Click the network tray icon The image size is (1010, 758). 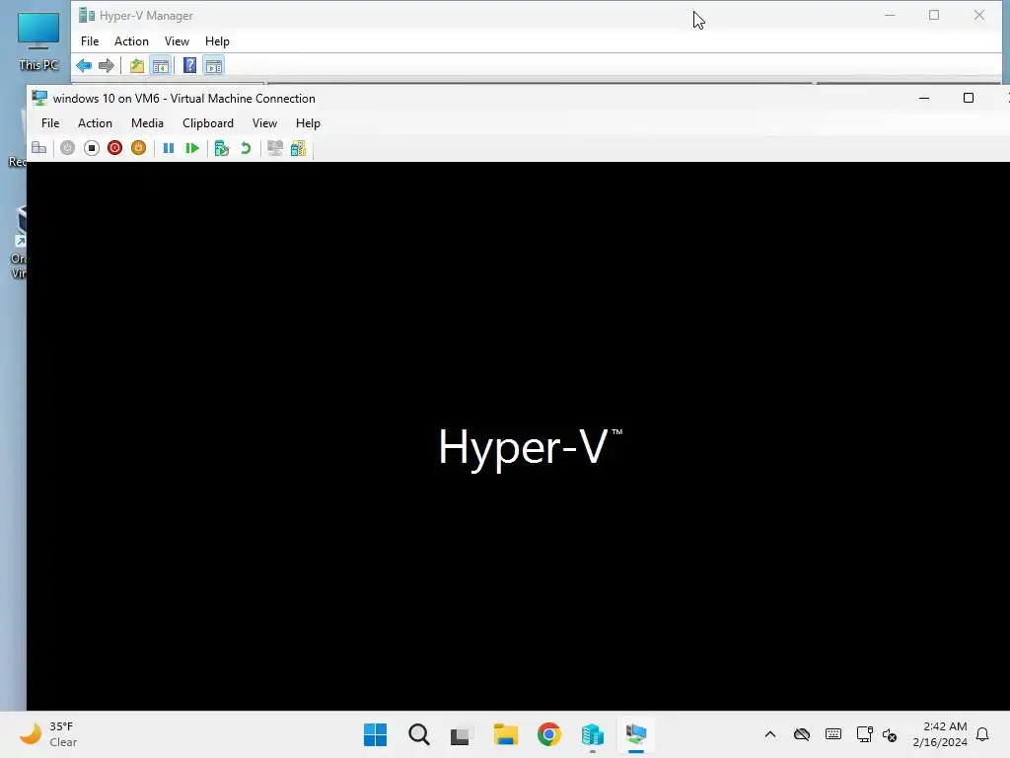(x=864, y=734)
